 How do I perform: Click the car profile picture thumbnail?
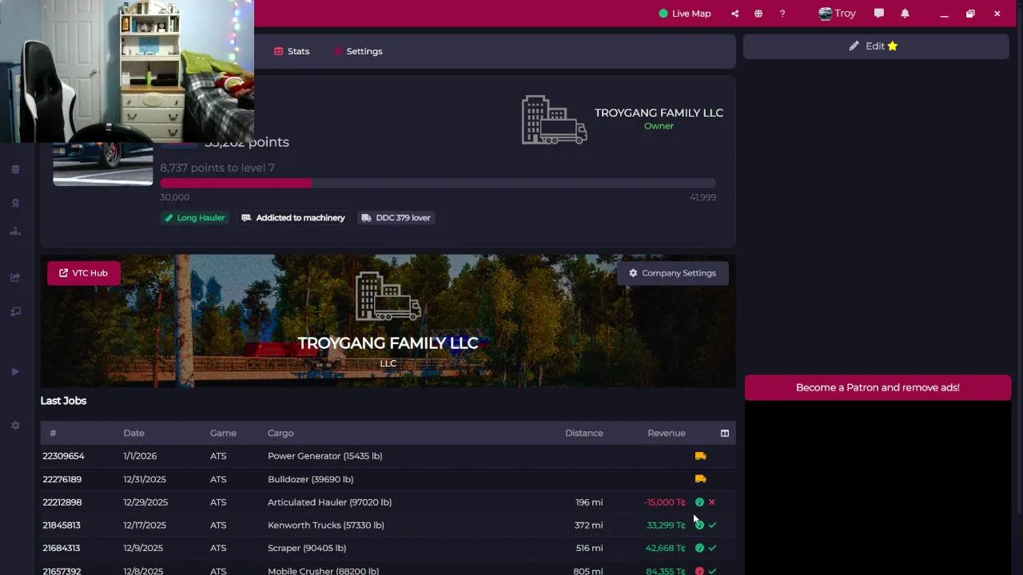coord(102,164)
